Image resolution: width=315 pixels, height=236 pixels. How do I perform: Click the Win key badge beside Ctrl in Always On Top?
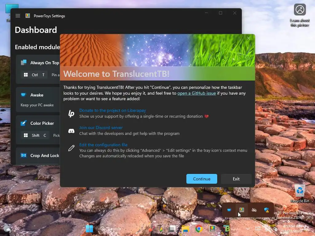26,75
